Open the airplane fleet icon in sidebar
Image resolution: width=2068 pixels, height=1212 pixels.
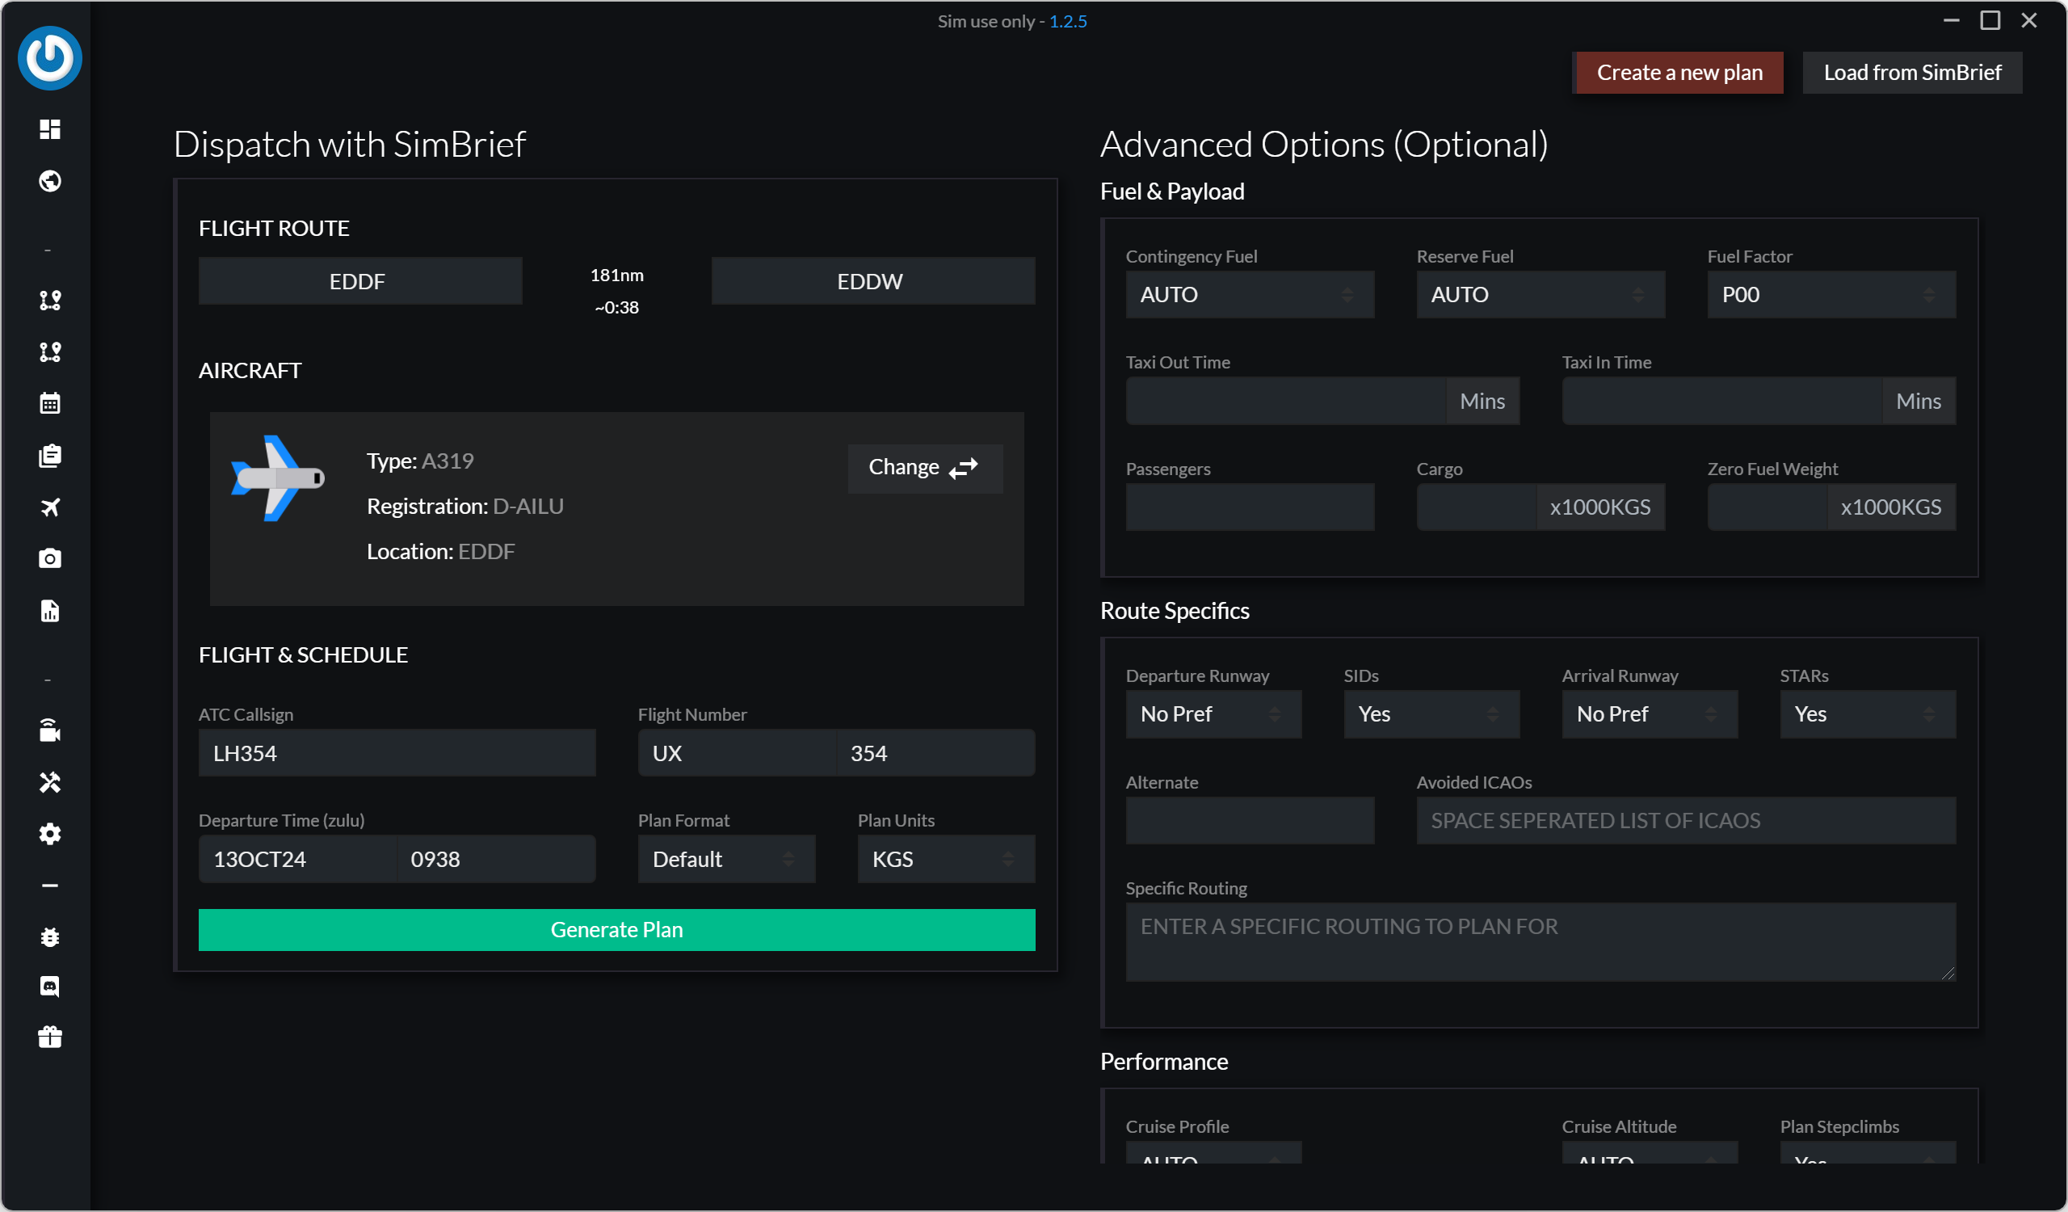coord(50,507)
